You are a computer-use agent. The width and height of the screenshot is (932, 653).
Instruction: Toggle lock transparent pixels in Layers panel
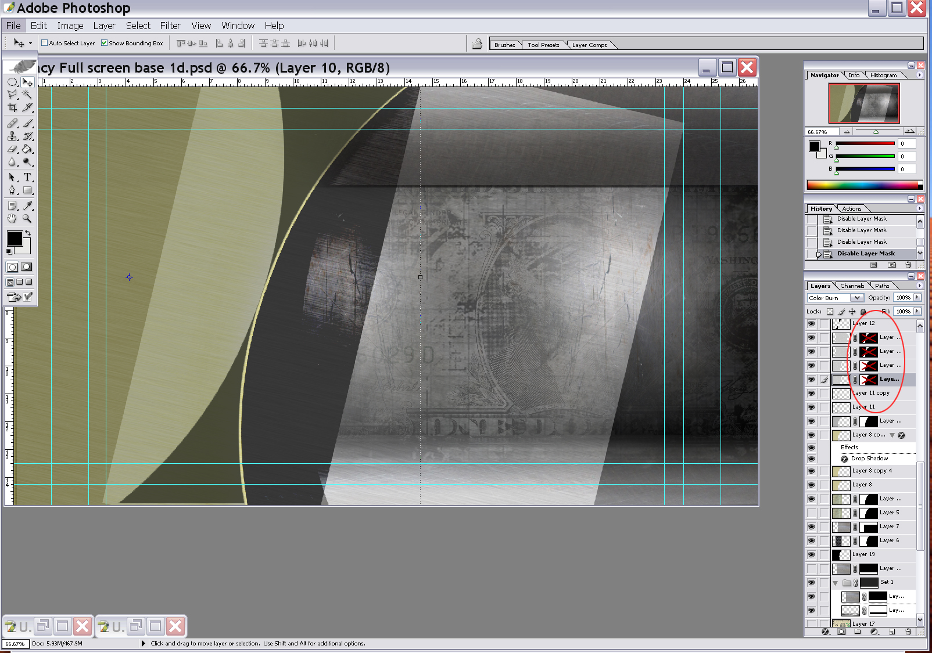tap(830, 312)
